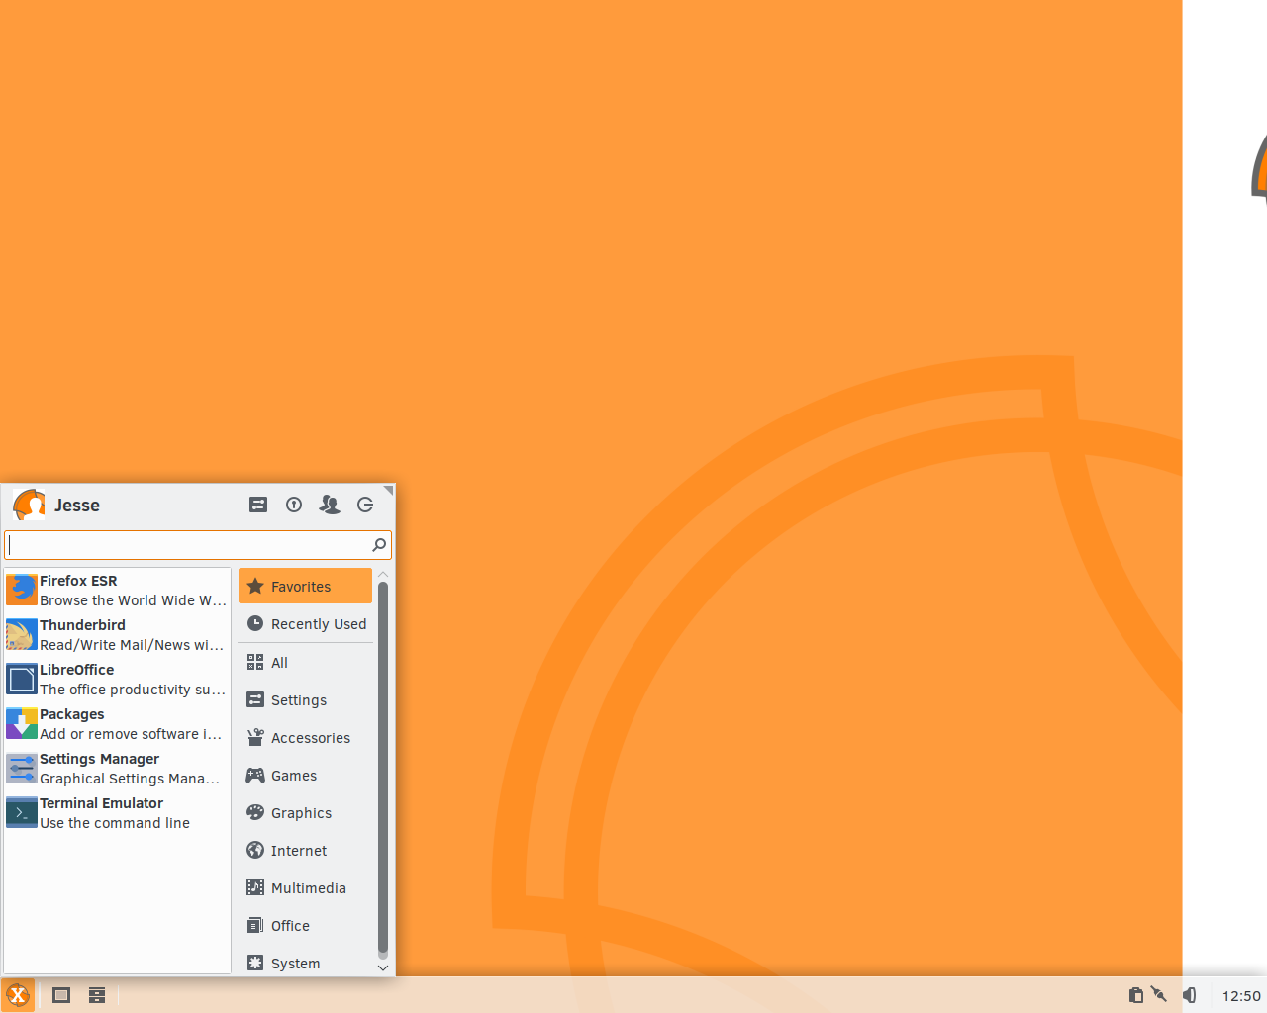Browse the Accessories category
This screenshot has height=1013, width=1267.
[305, 738]
